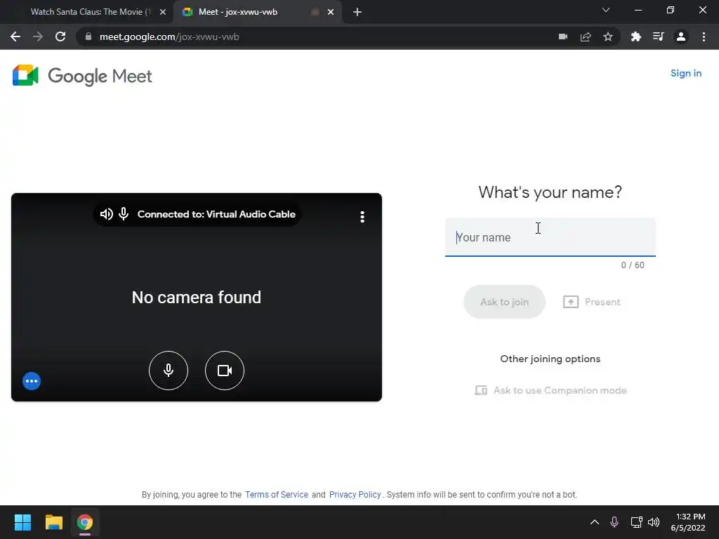Go back to the previous page
719x539 pixels.
click(x=15, y=36)
